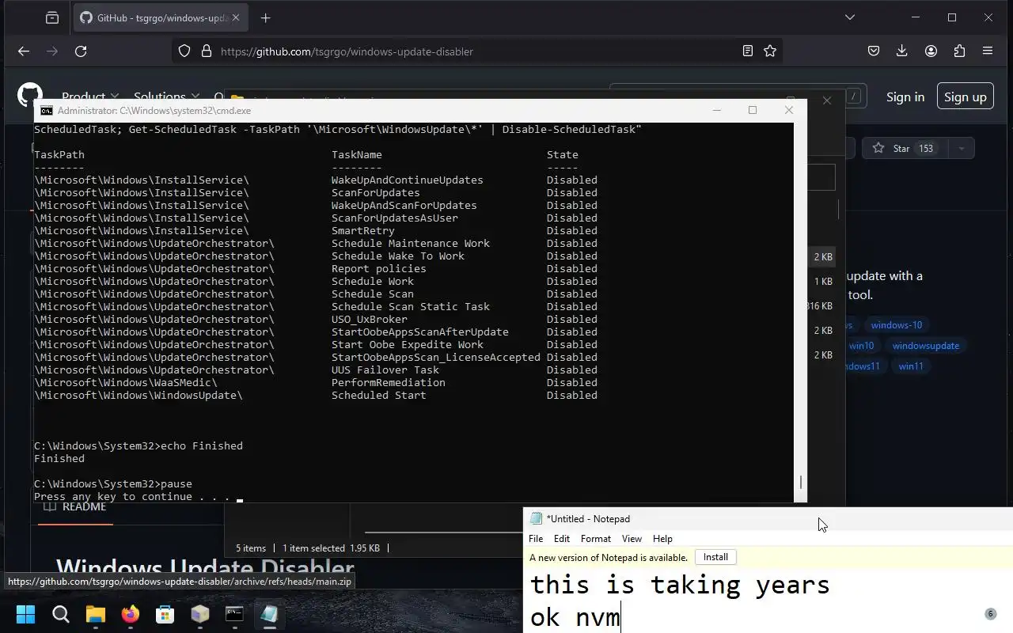Install the new Notepad version
This screenshot has height=633, width=1013.
click(x=715, y=557)
